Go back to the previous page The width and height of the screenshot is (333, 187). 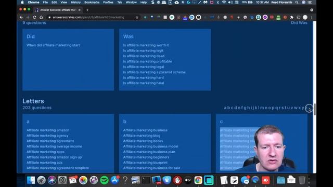pos(21,17)
